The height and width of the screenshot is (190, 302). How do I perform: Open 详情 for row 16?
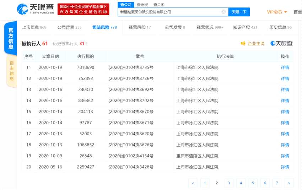pos(285,123)
